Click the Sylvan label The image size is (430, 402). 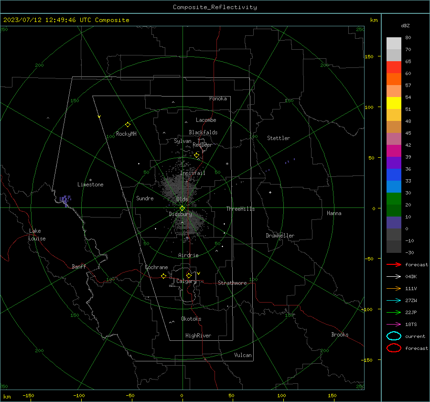point(183,141)
